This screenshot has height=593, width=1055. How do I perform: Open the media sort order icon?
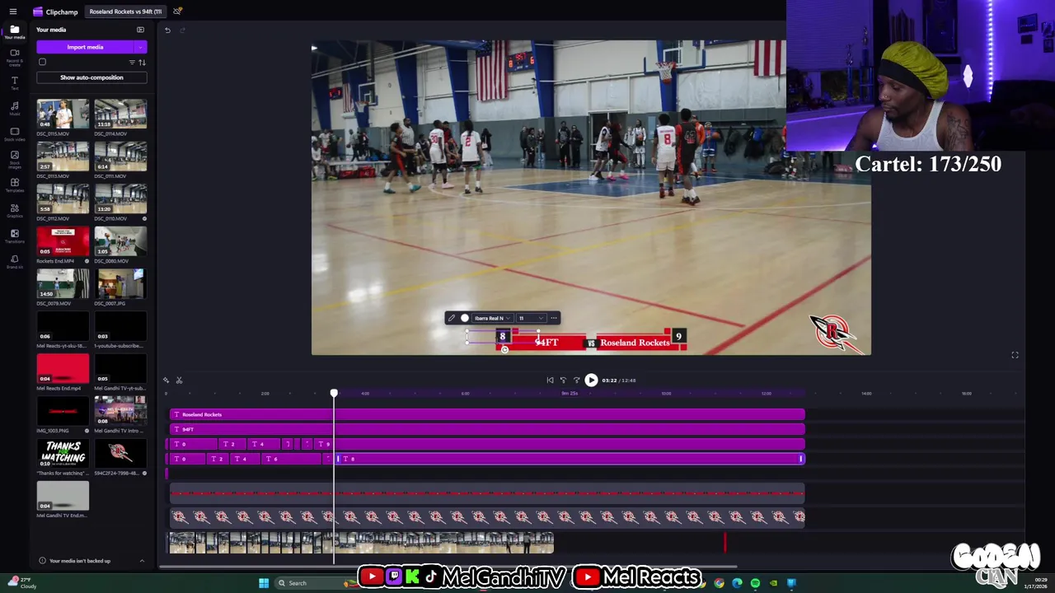pos(142,63)
